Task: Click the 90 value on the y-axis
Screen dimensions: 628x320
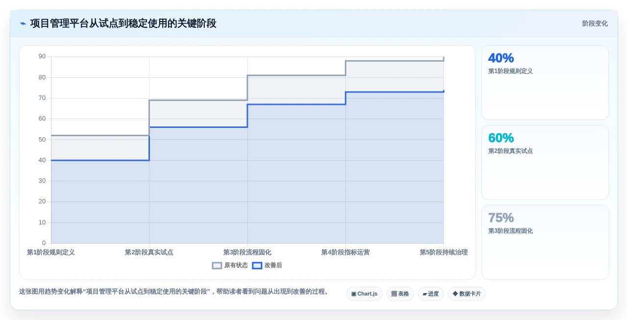Action: pos(42,56)
